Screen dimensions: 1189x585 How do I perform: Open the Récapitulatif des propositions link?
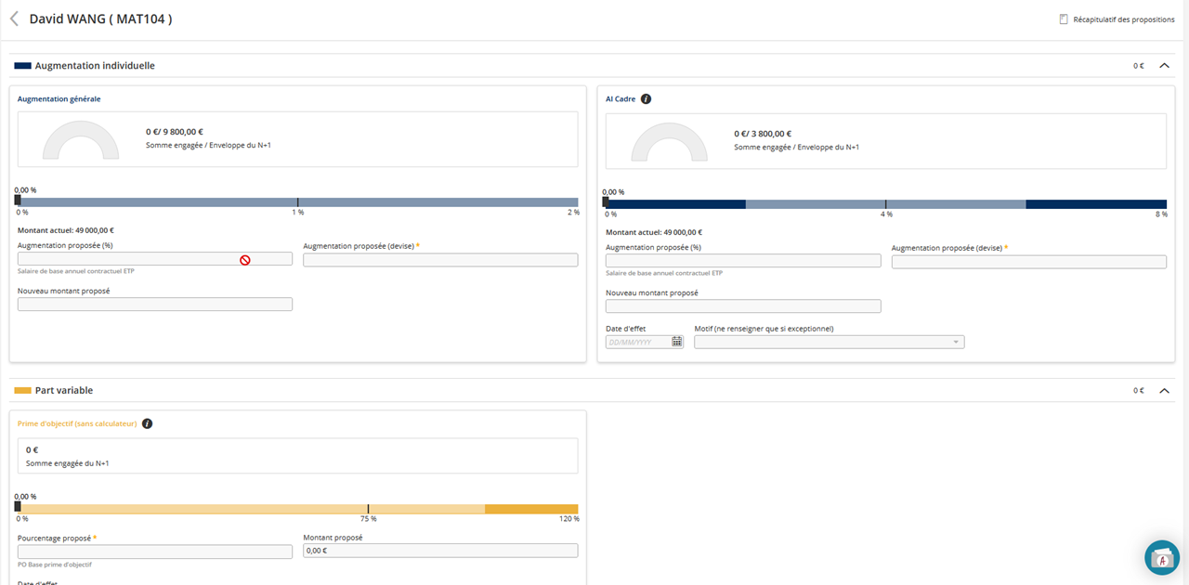point(1123,19)
